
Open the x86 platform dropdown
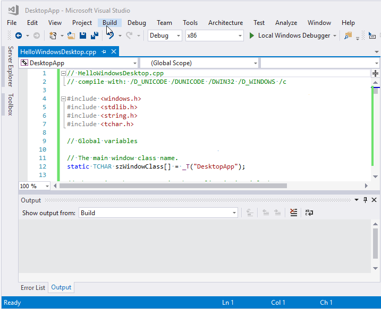click(239, 36)
